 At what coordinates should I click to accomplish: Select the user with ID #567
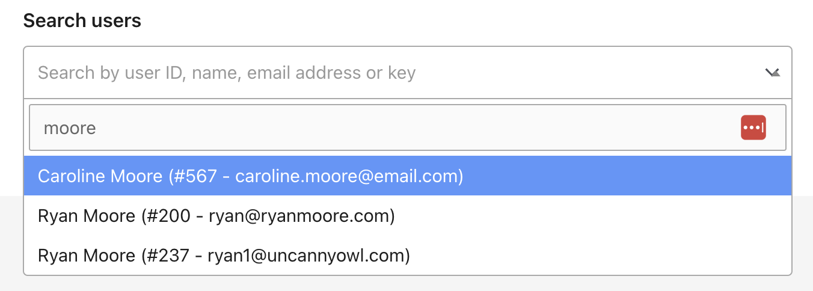(x=250, y=176)
